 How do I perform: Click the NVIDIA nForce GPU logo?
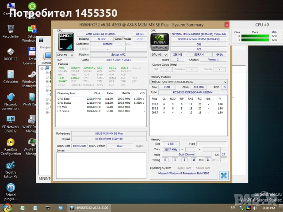(159, 41)
